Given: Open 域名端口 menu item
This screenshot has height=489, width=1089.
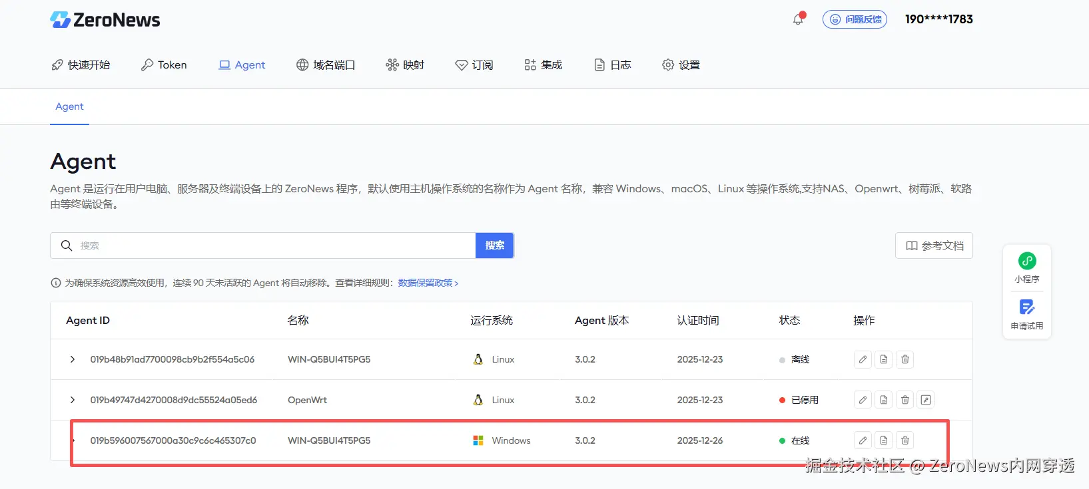Looking at the screenshot, I should (x=326, y=65).
